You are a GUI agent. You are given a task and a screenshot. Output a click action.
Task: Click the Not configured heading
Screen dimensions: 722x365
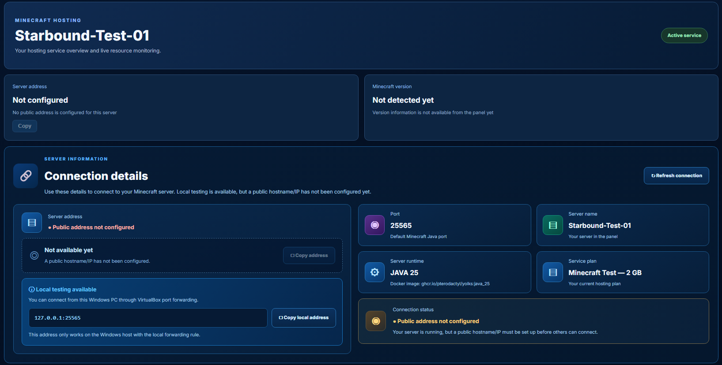click(40, 100)
